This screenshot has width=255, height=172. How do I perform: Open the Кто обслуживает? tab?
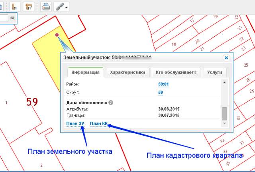[x=176, y=72]
